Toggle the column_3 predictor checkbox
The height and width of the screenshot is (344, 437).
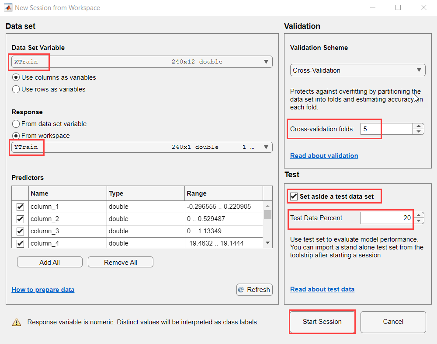pyautogui.click(x=20, y=231)
